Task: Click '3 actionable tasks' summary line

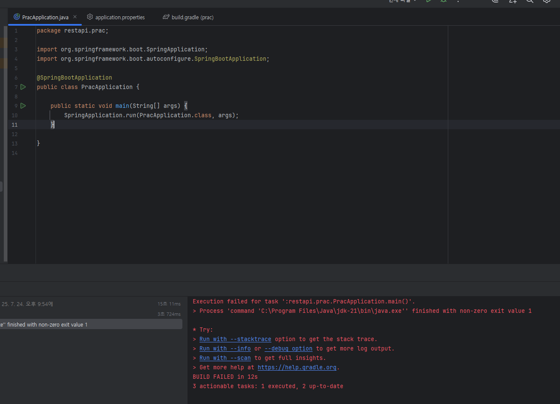Action: point(268,386)
